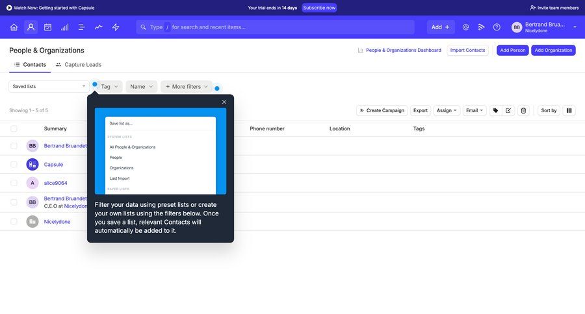The height and width of the screenshot is (314, 585).
Task: Click the Export button
Action: [421, 111]
